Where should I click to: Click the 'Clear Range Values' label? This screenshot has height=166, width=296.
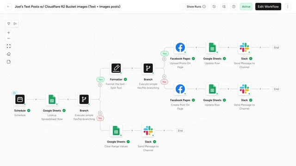116,147
